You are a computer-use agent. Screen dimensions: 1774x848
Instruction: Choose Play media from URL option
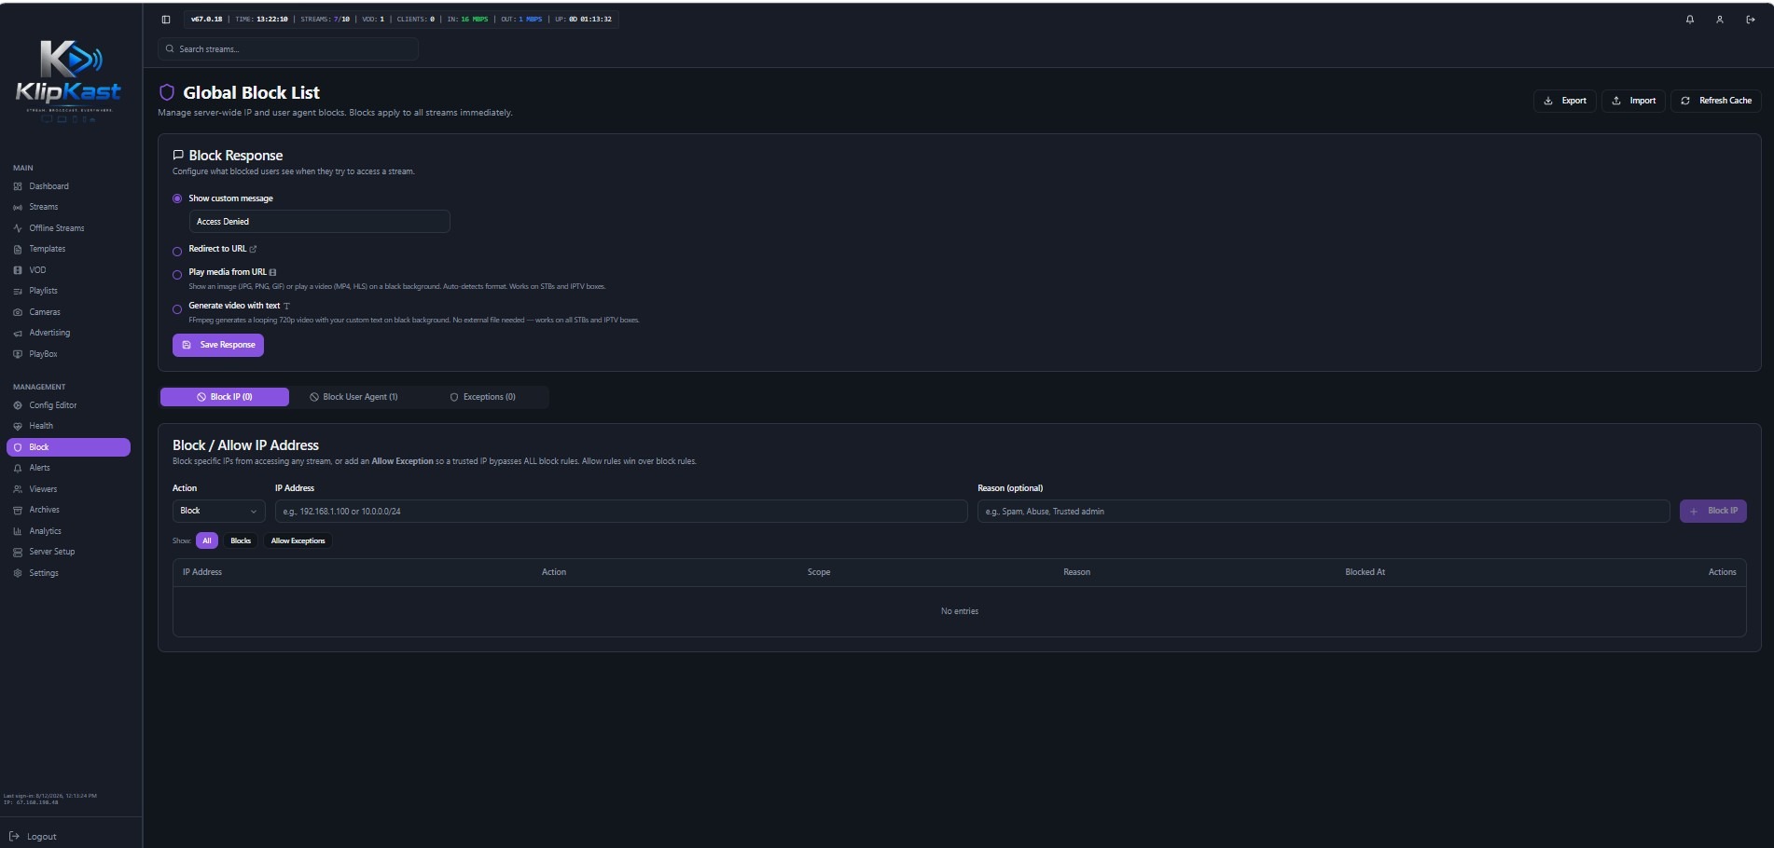pyautogui.click(x=177, y=275)
